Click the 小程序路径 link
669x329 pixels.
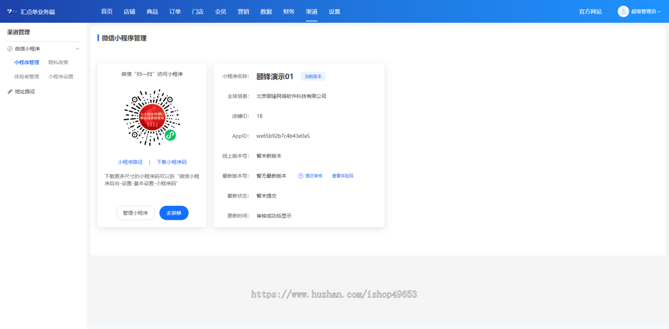pos(130,162)
